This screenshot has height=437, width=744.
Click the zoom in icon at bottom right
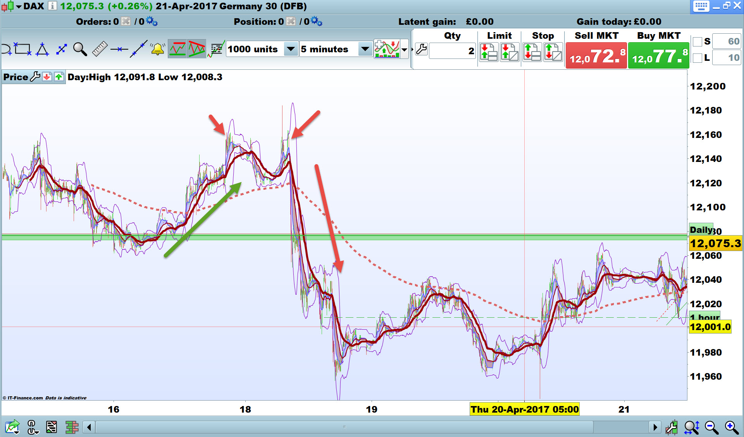point(731,427)
